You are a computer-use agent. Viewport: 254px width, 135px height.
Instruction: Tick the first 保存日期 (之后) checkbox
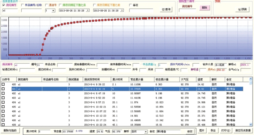[x=60, y=5]
